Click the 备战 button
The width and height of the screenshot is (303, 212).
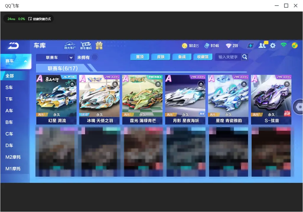182,57
